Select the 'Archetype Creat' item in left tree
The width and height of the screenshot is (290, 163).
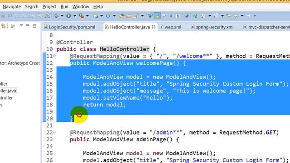20,63
